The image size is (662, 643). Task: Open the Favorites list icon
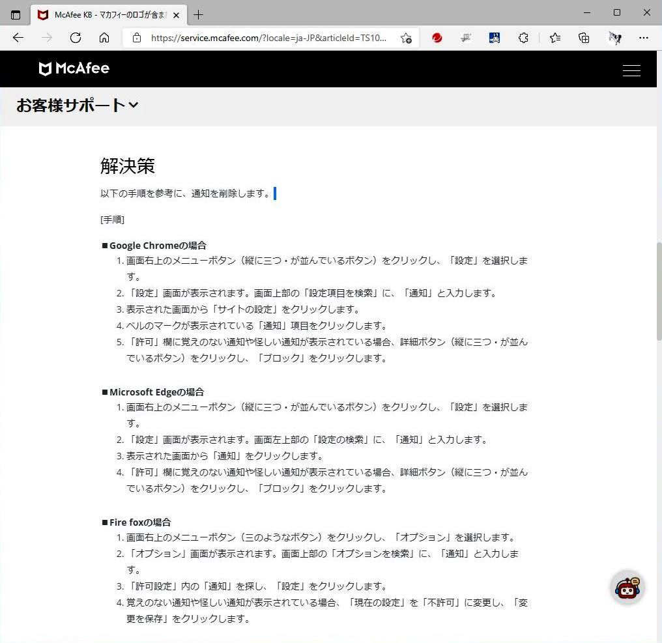pyautogui.click(x=555, y=38)
